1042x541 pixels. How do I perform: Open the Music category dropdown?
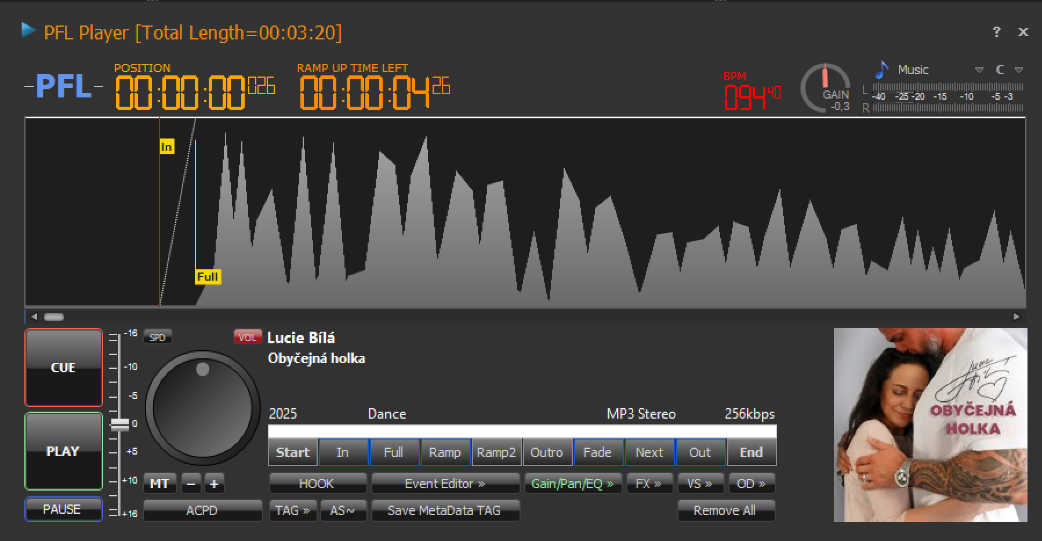pyautogui.click(x=979, y=70)
